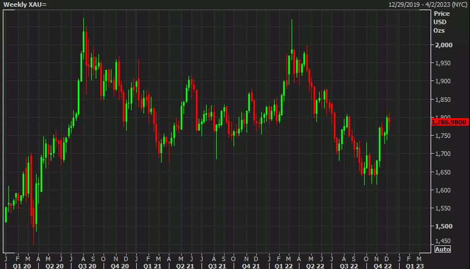Click the Q3 20 quarter label
Image resolution: width=470 pixels, height=269 pixels.
[87, 266]
